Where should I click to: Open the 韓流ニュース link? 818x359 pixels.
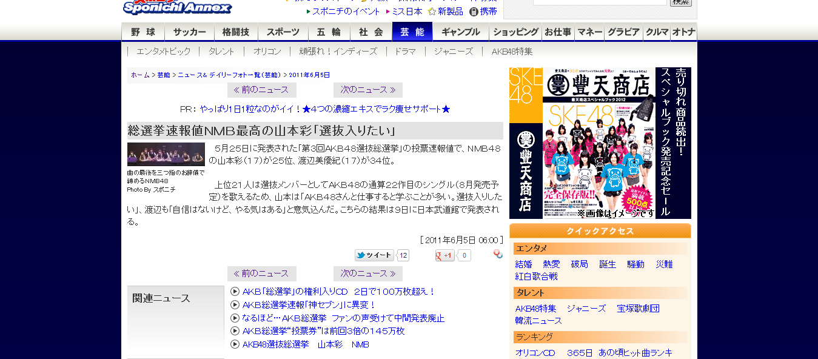[538, 321]
